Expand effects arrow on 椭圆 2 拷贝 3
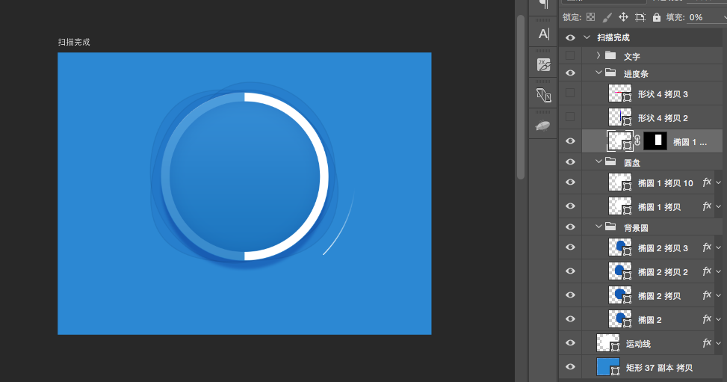 pos(719,248)
